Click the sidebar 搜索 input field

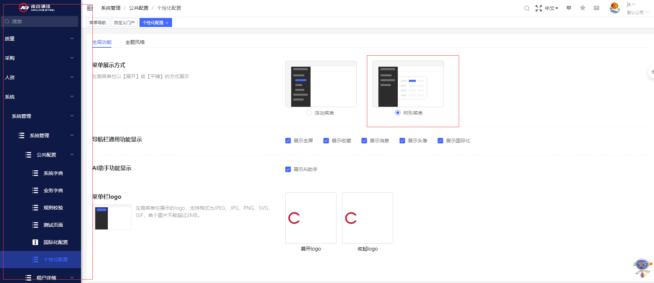point(40,21)
